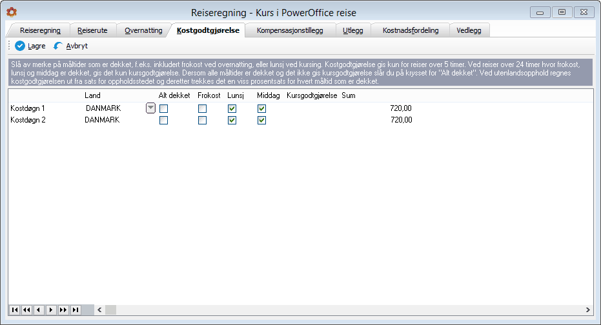Open the Land dropdown for Kostdøgn 1
The width and height of the screenshot is (601, 325).
[x=150, y=108]
